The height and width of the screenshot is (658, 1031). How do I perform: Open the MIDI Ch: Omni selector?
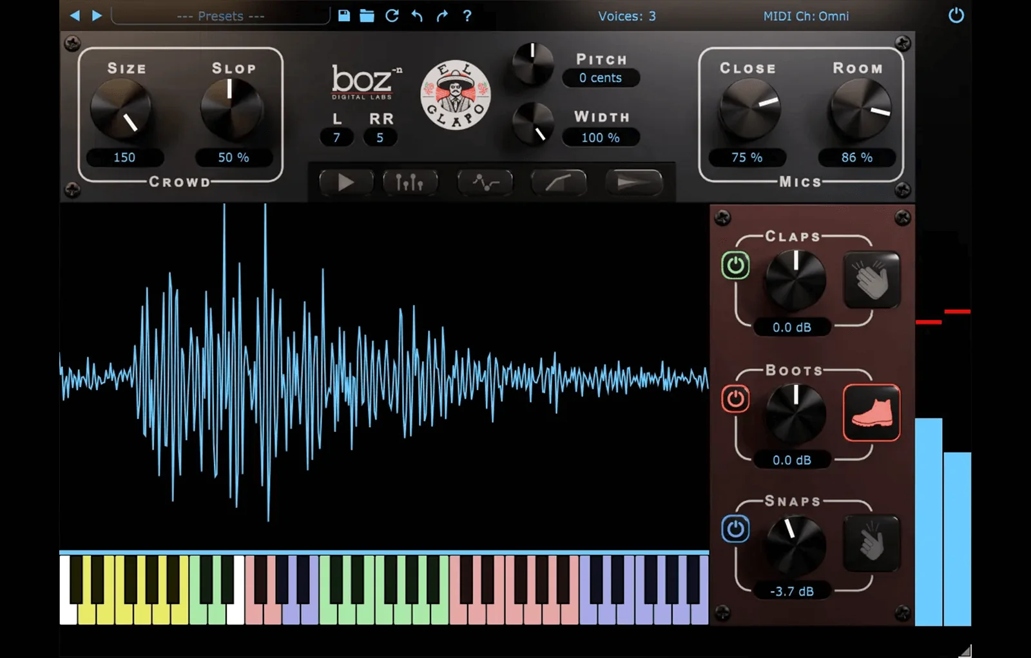[805, 16]
